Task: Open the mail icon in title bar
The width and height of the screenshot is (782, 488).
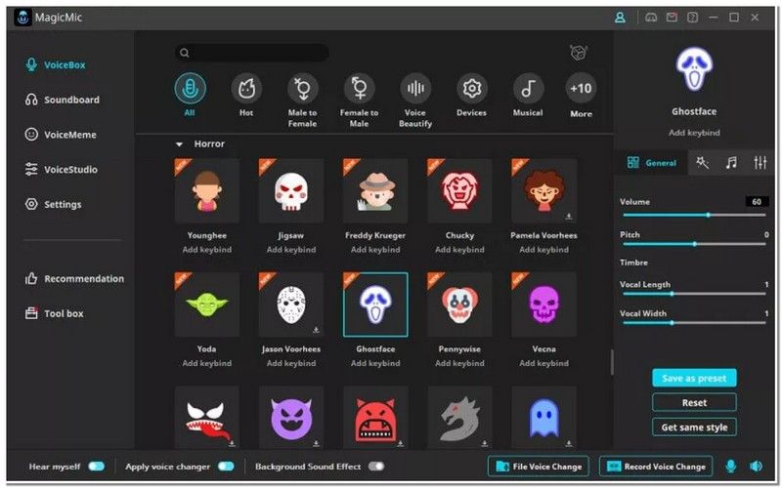Action: [672, 18]
